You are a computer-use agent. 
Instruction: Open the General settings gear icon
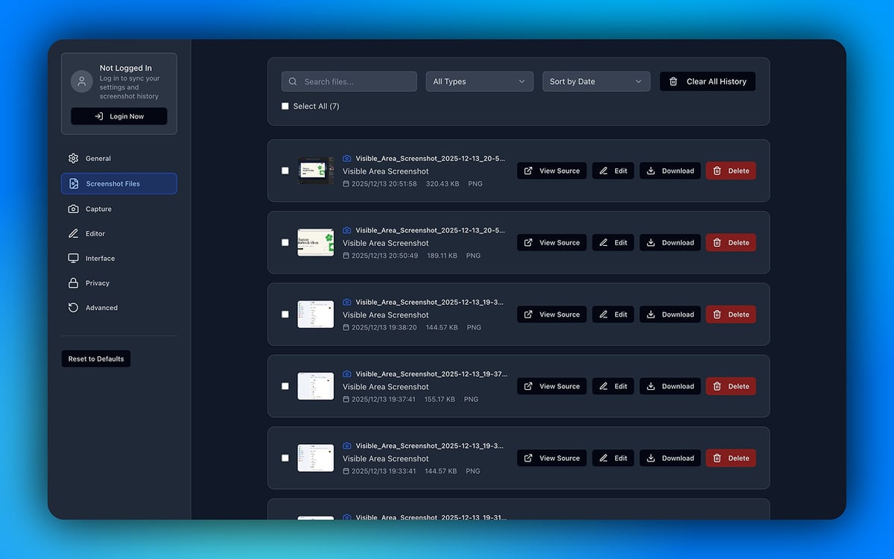click(73, 158)
